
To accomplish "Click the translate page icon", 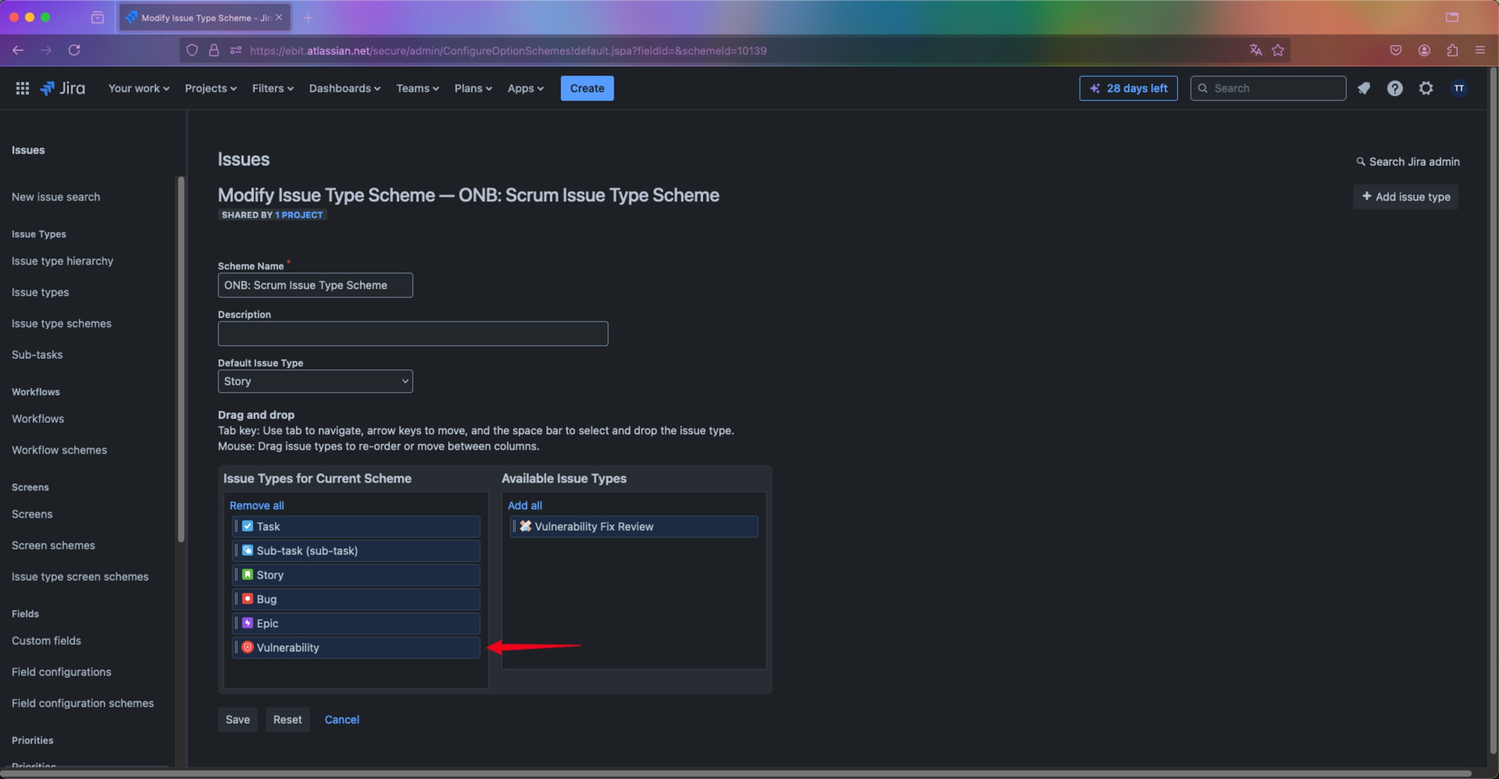I will tap(1255, 50).
